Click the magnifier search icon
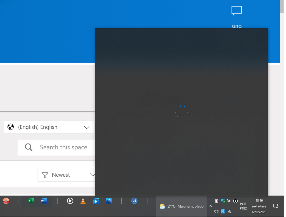 coord(29,147)
